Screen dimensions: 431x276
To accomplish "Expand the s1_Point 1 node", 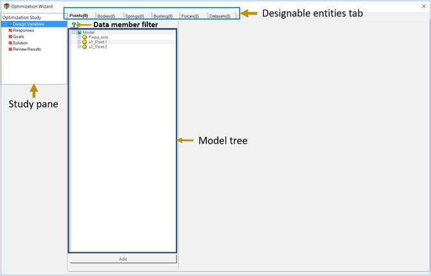I will click(79, 42).
